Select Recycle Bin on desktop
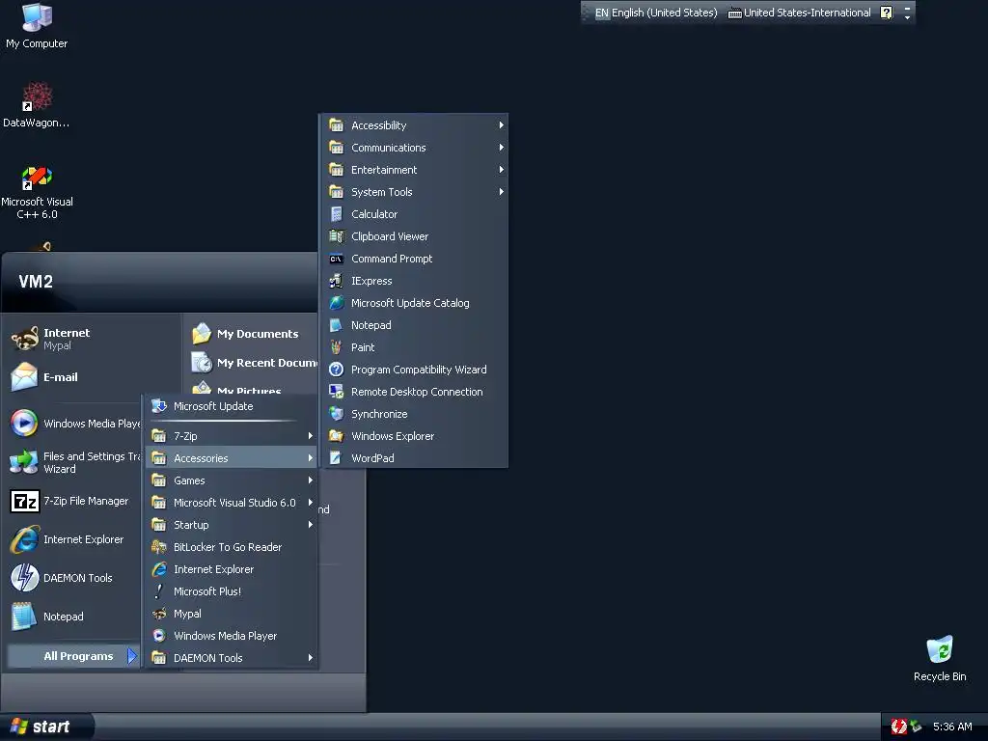Image resolution: width=988 pixels, height=741 pixels. pos(940,658)
